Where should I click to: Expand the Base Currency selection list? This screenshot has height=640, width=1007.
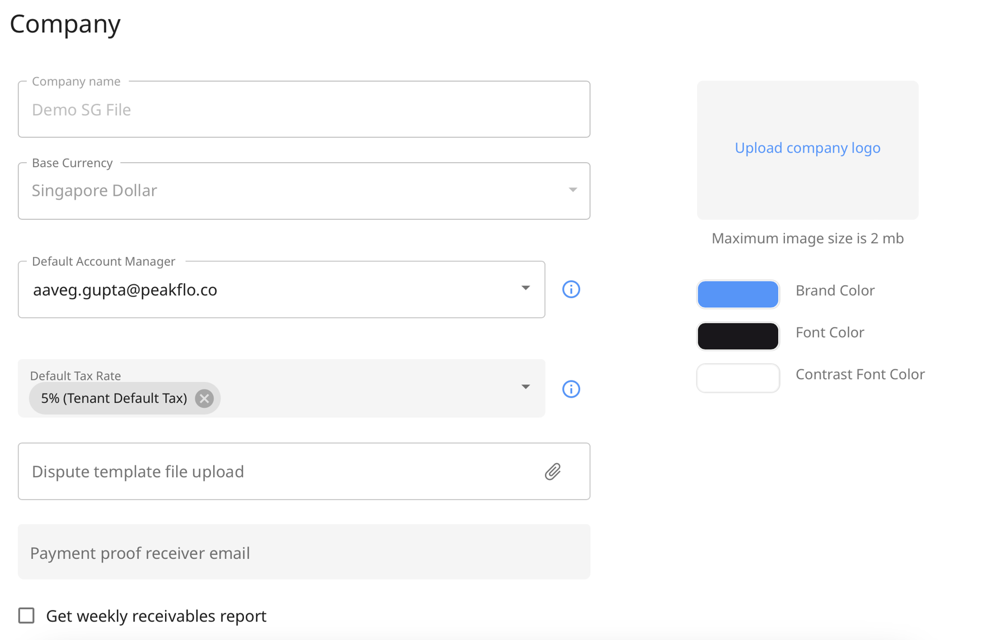tap(572, 190)
